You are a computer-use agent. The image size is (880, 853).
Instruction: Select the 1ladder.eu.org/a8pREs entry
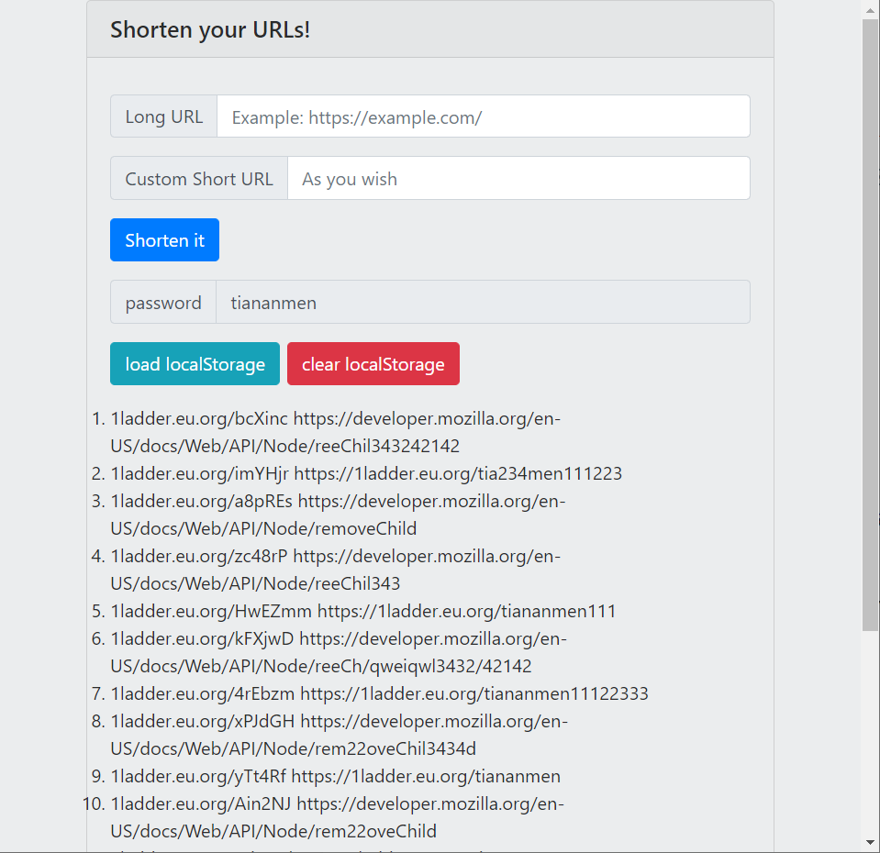pyautogui.click(x=202, y=502)
